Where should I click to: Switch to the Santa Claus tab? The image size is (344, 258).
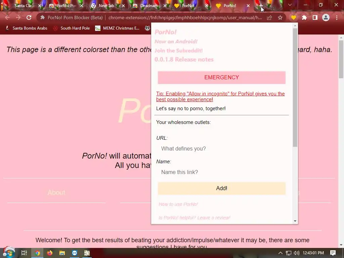tap(23, 6)
